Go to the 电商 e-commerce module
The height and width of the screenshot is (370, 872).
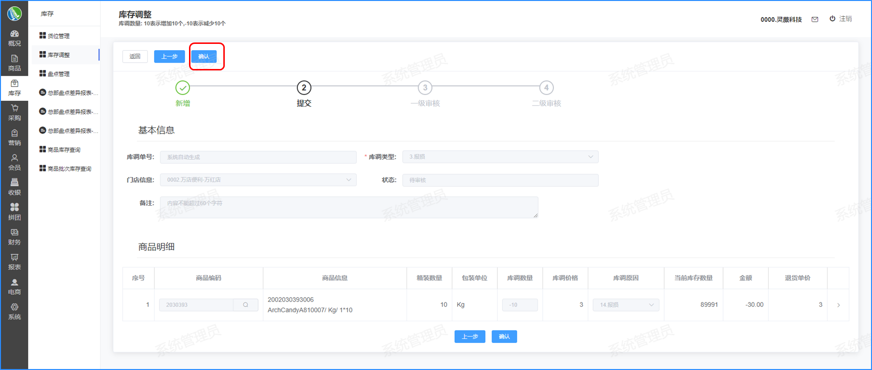(x=15, y=287)
